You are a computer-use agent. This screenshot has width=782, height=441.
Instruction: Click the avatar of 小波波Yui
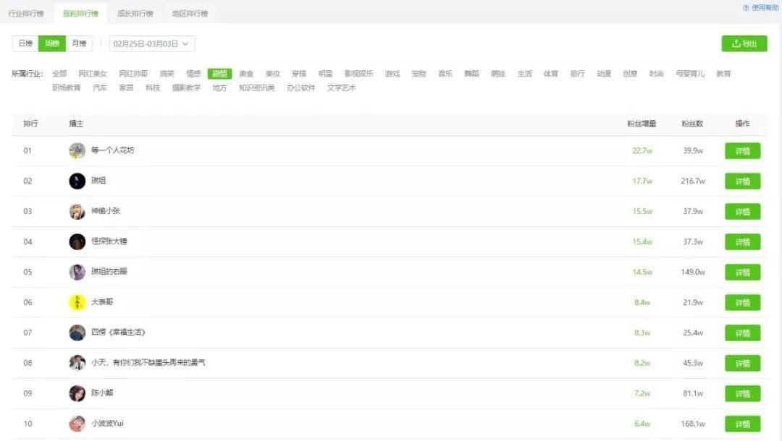(77, 424)
